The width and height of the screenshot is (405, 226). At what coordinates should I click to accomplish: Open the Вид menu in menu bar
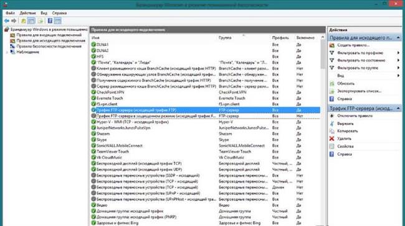point(44,13)
